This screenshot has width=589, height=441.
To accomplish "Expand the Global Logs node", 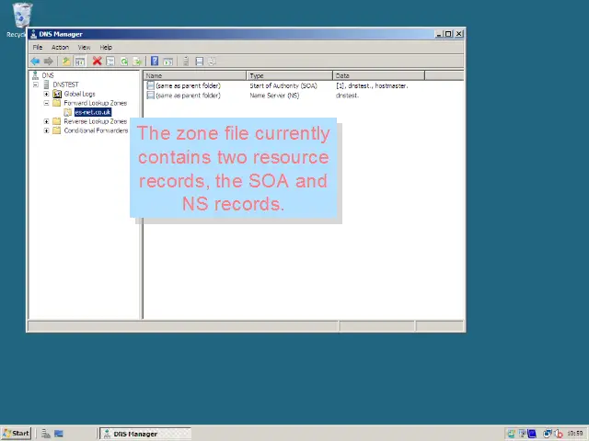I will click(46, 94).
